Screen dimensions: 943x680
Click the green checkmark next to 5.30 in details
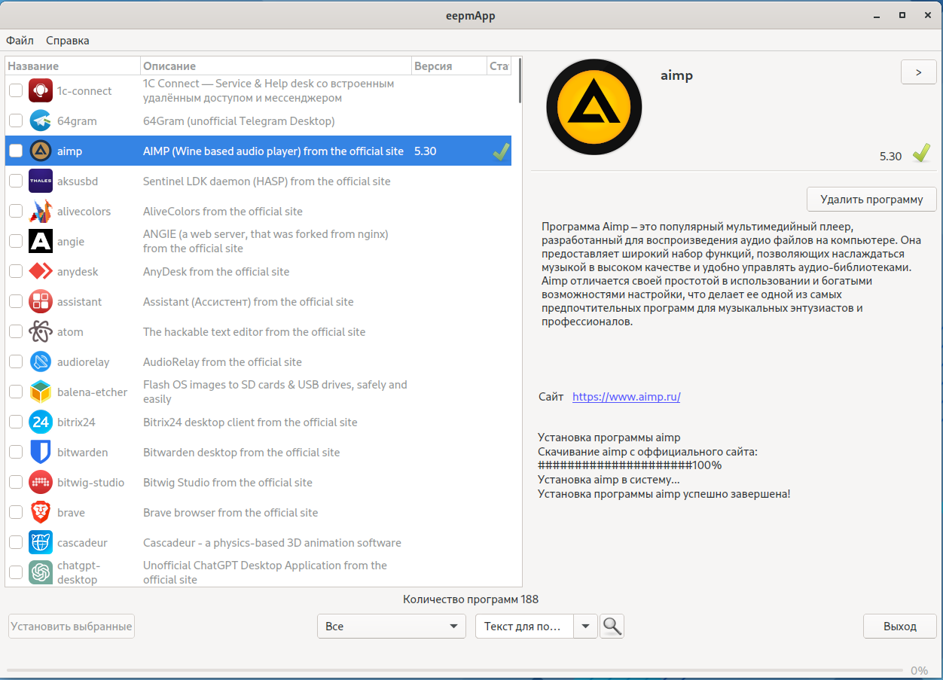921,154
